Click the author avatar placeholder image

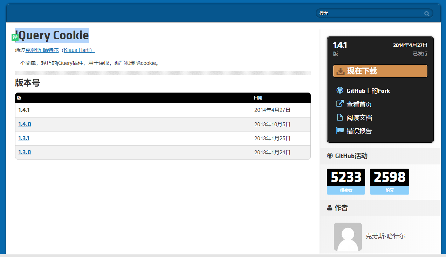(348, 237)
